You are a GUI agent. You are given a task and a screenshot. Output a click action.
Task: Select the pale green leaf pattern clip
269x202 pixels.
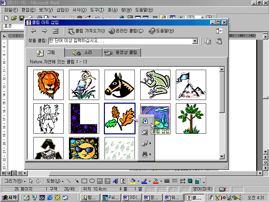[x=120, y=148]
